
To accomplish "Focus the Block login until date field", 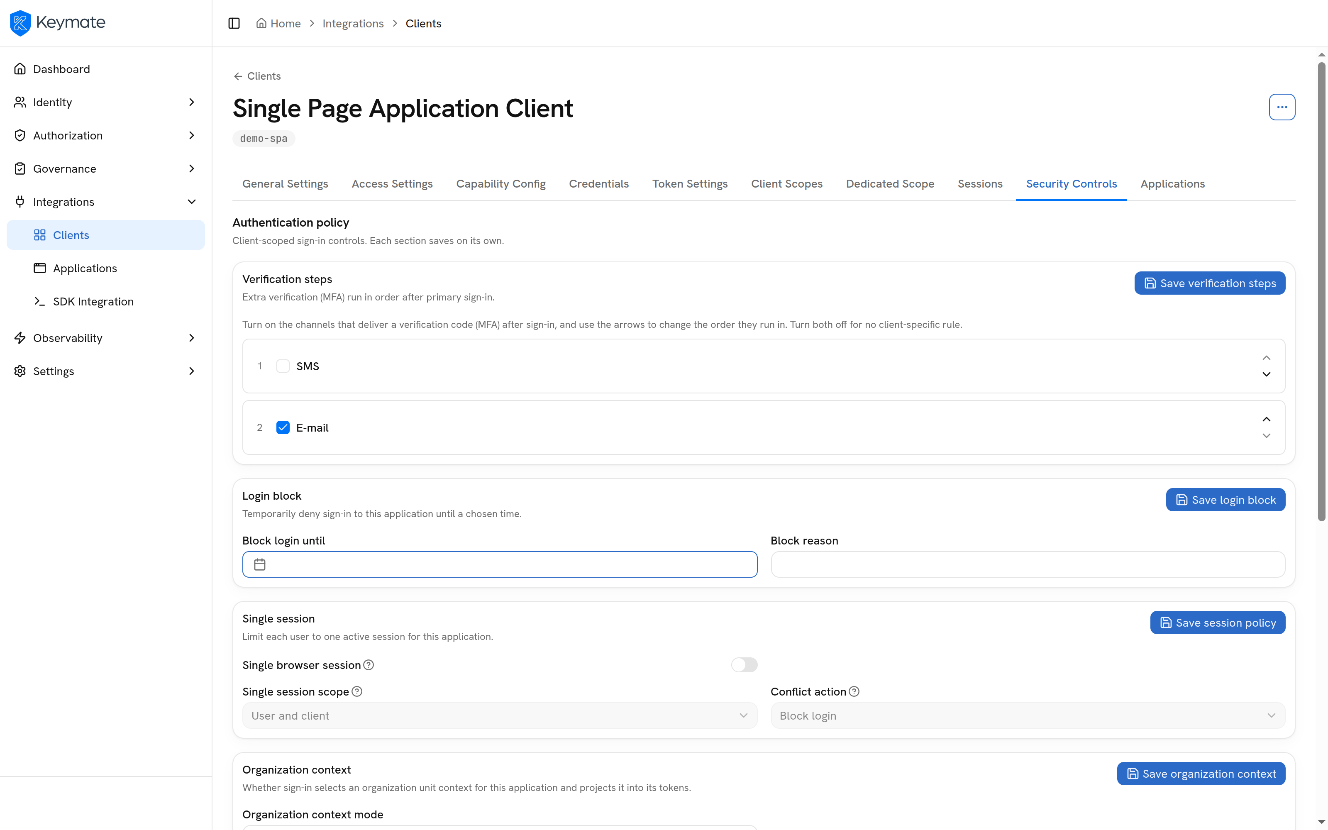I will point(499,564).
